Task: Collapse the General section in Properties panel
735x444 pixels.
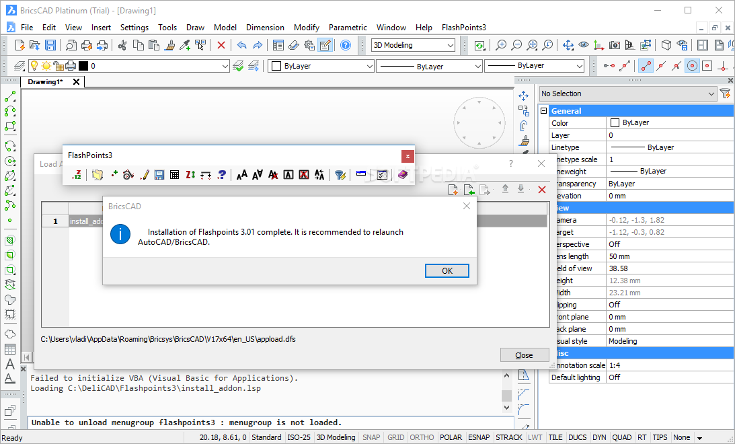Action: (x=544, y=111)
